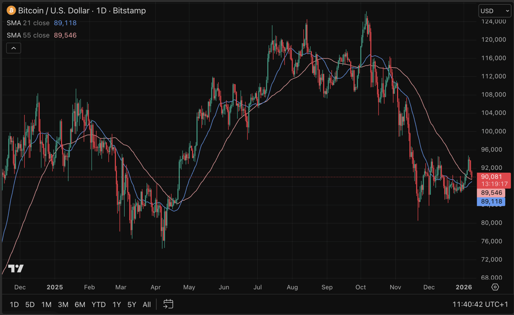Viewport: 514px width, 315px height.
Task: Open the USD currency dropdown
Action: [495, 11]
